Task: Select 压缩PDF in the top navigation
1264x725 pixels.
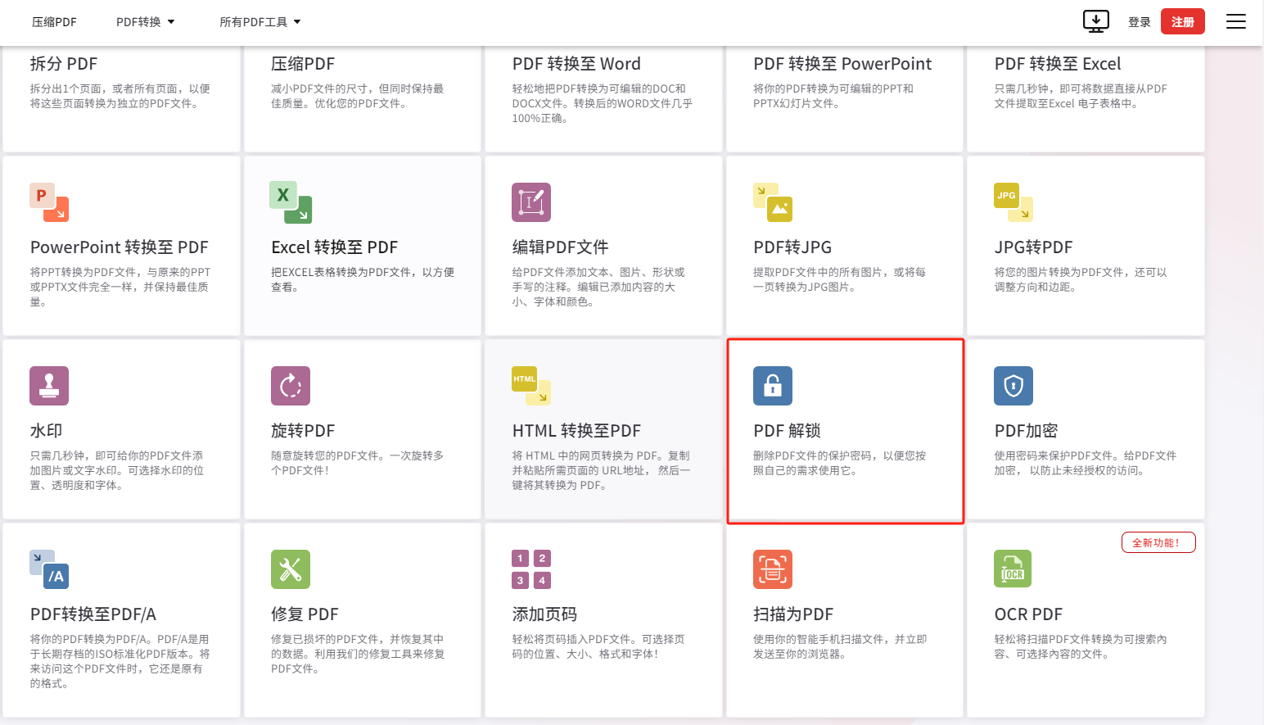Action: point(54,22)
